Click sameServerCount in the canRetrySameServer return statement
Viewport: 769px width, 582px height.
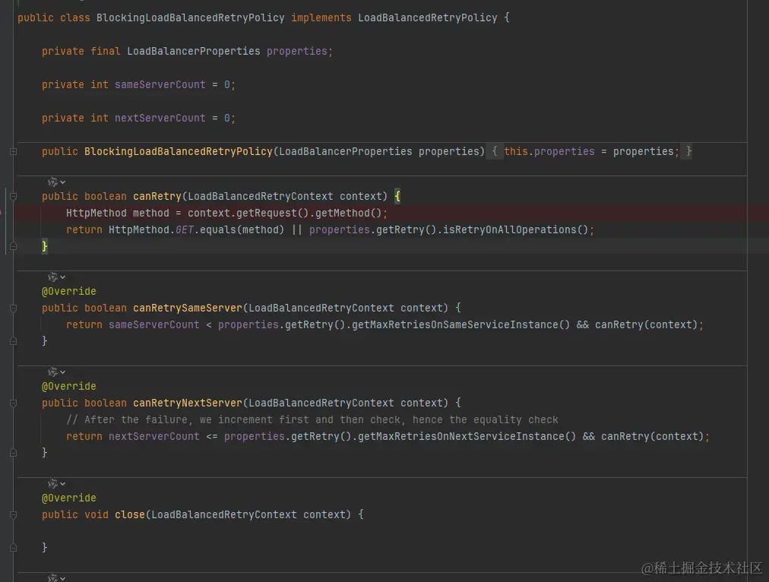click(x=154, y=324)
